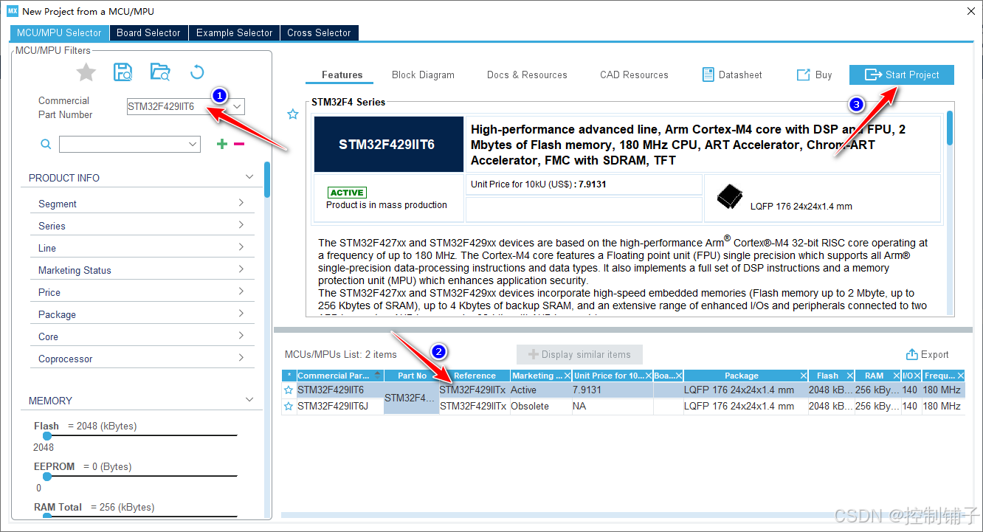Switch to Board Selector tab
The image size is (983, 532).
148,32
